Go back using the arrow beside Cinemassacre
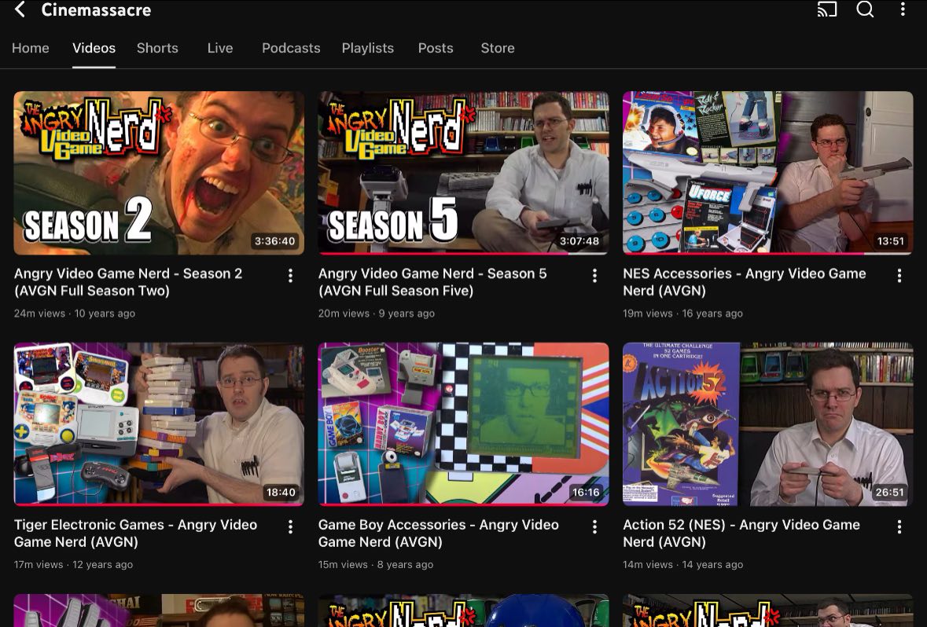 click(20, 9)
